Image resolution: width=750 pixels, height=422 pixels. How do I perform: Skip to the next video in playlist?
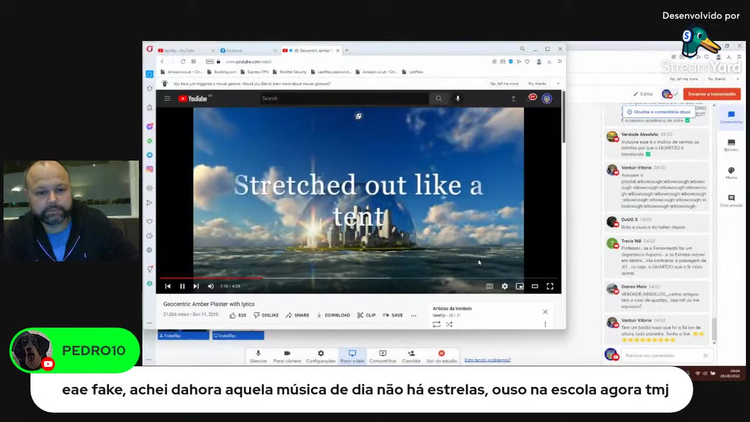point(196,286)
